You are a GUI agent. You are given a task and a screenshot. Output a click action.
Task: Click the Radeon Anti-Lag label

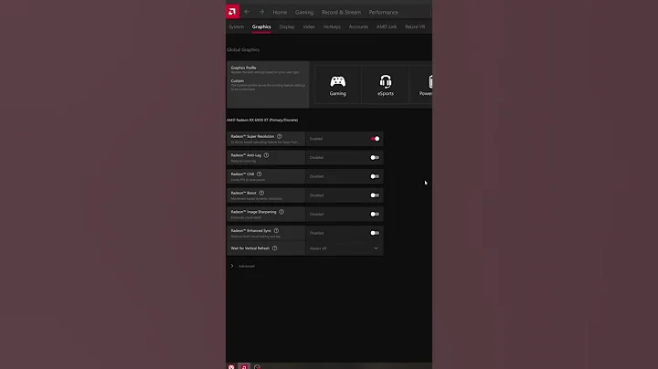pos(246,155)
